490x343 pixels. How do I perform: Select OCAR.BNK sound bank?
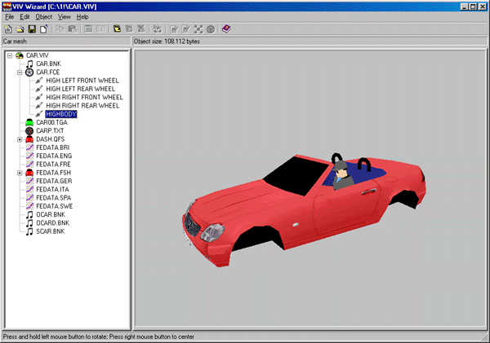tap(51, 214)
